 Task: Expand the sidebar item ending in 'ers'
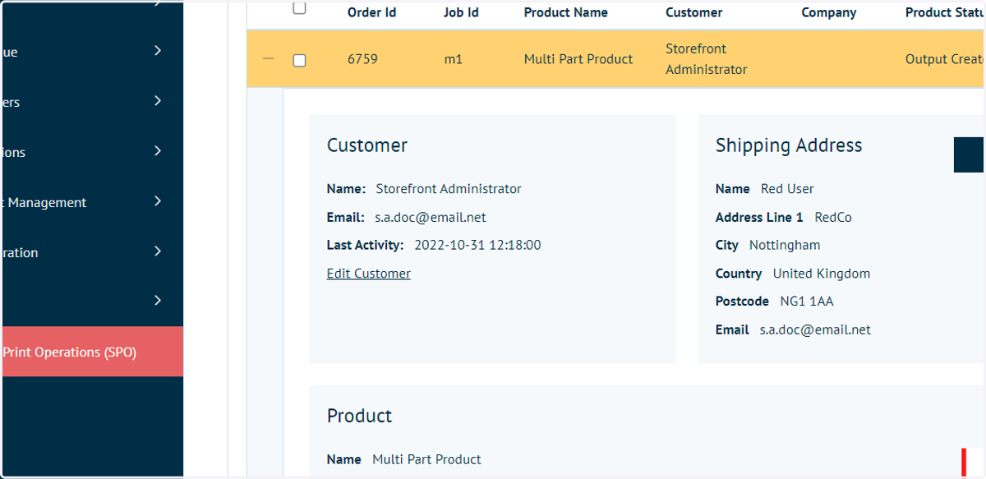(158, 101)
